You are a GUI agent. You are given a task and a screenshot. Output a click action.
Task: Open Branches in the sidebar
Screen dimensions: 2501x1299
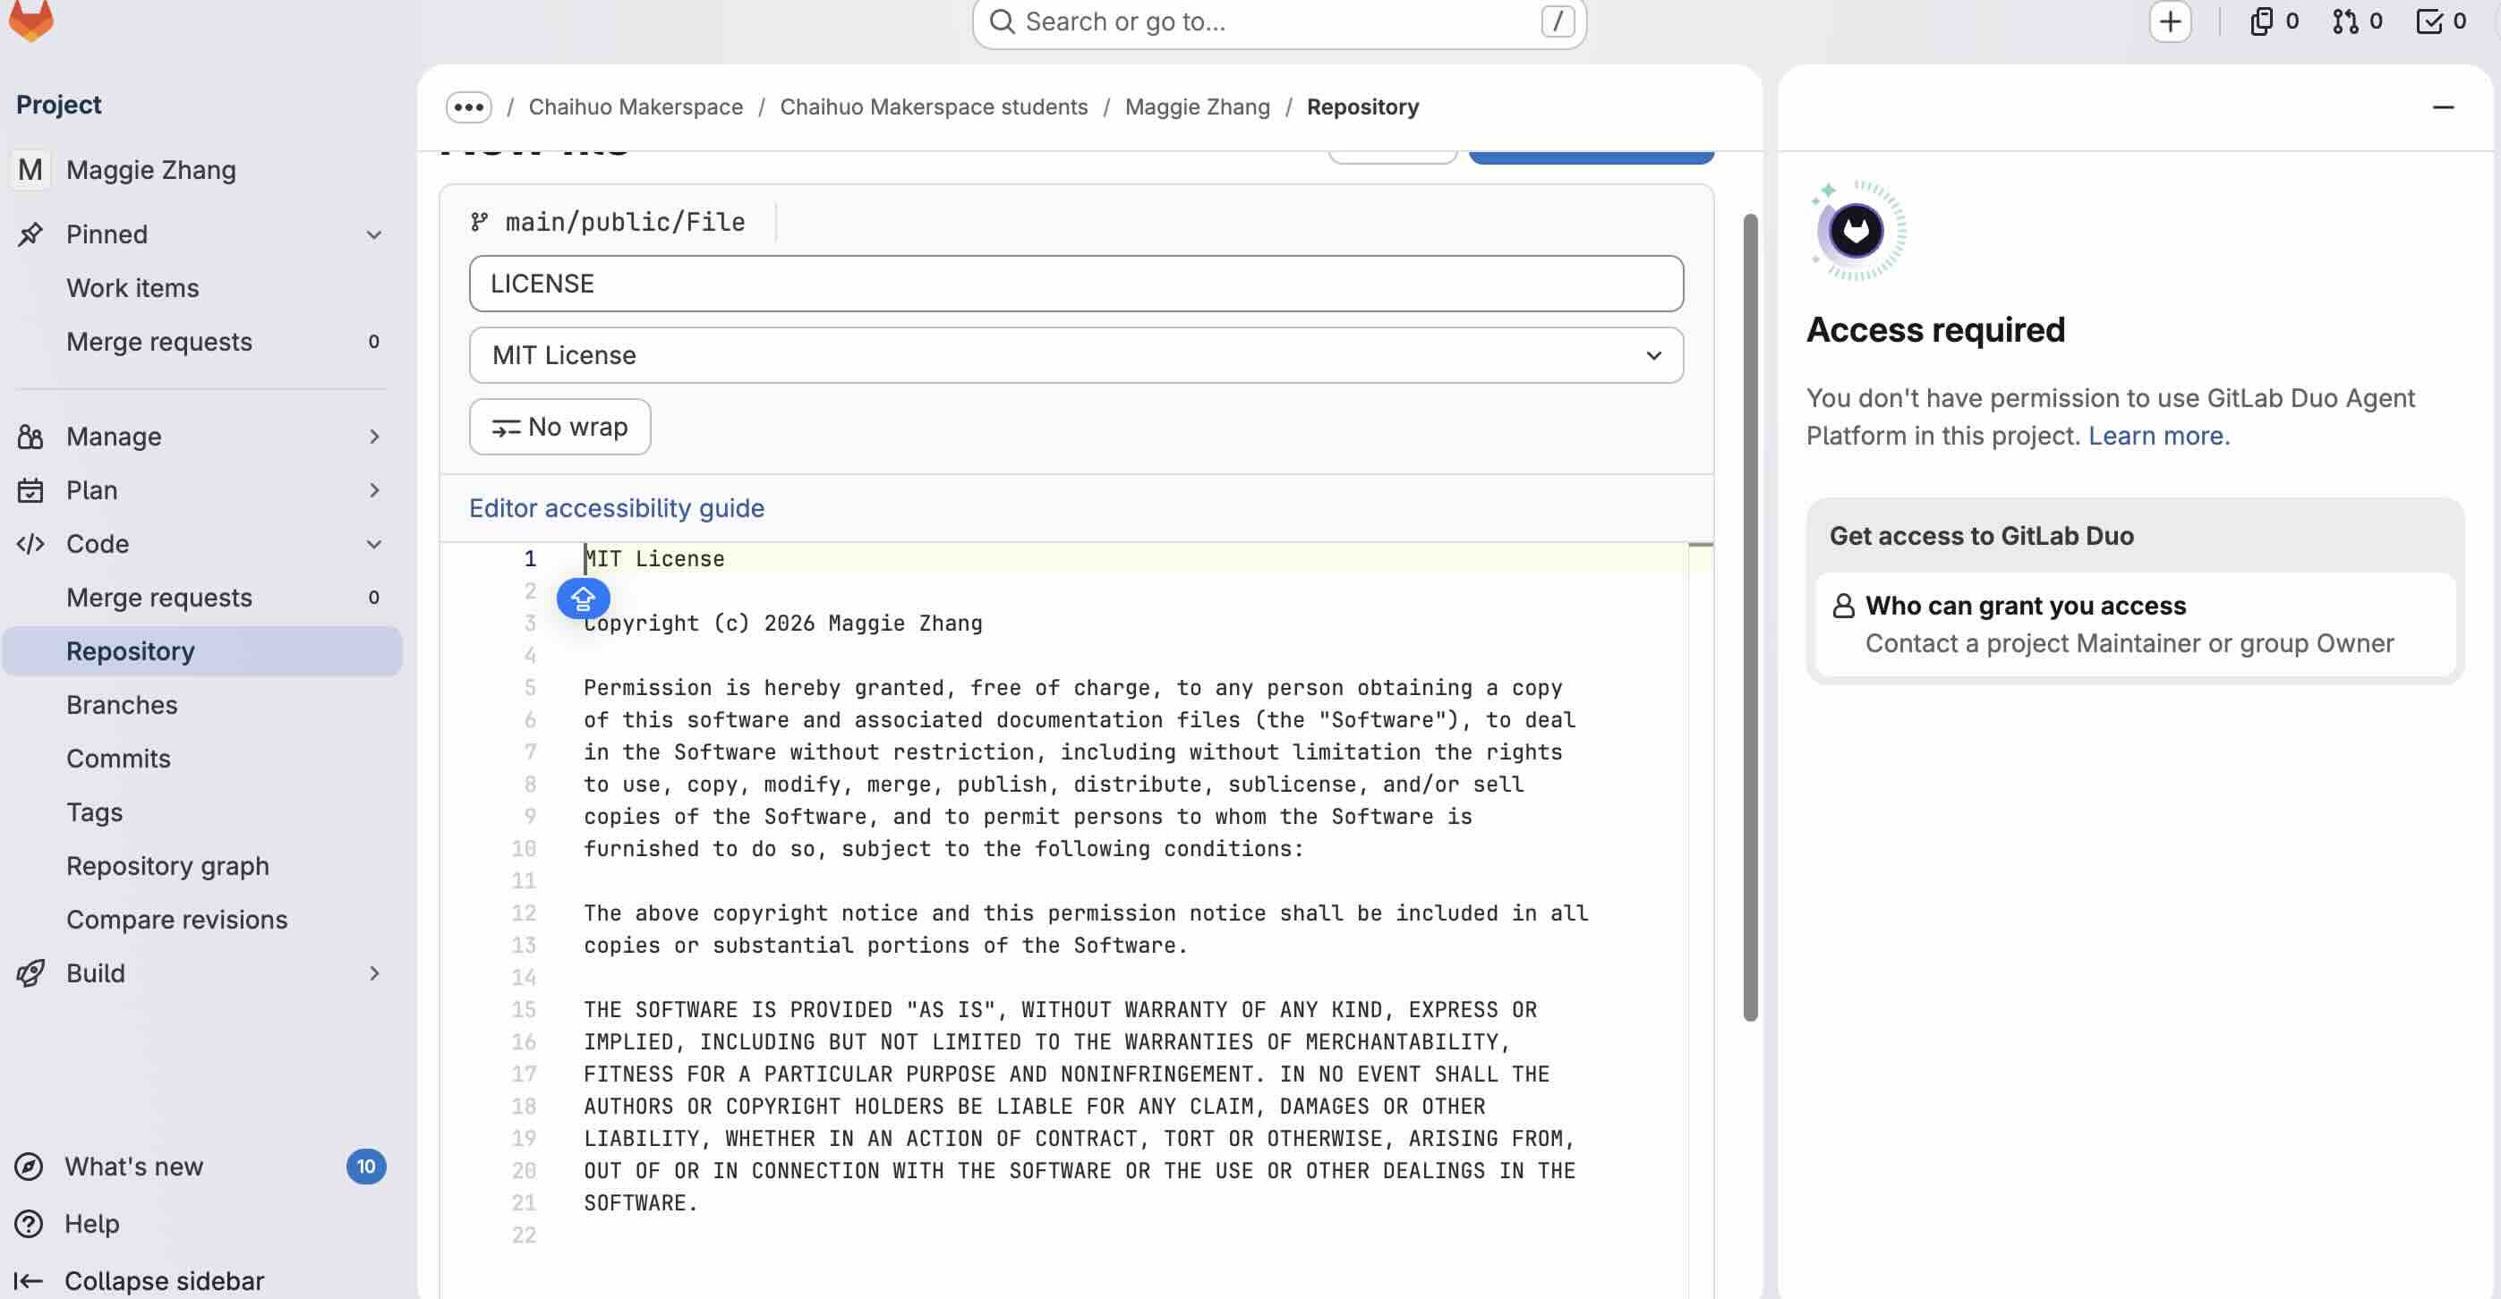tap(202, 704)
